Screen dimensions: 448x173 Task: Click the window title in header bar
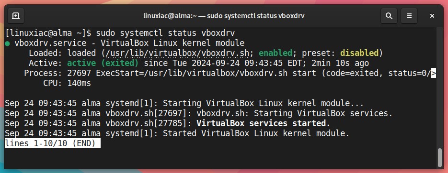click(x=224, y=16)
